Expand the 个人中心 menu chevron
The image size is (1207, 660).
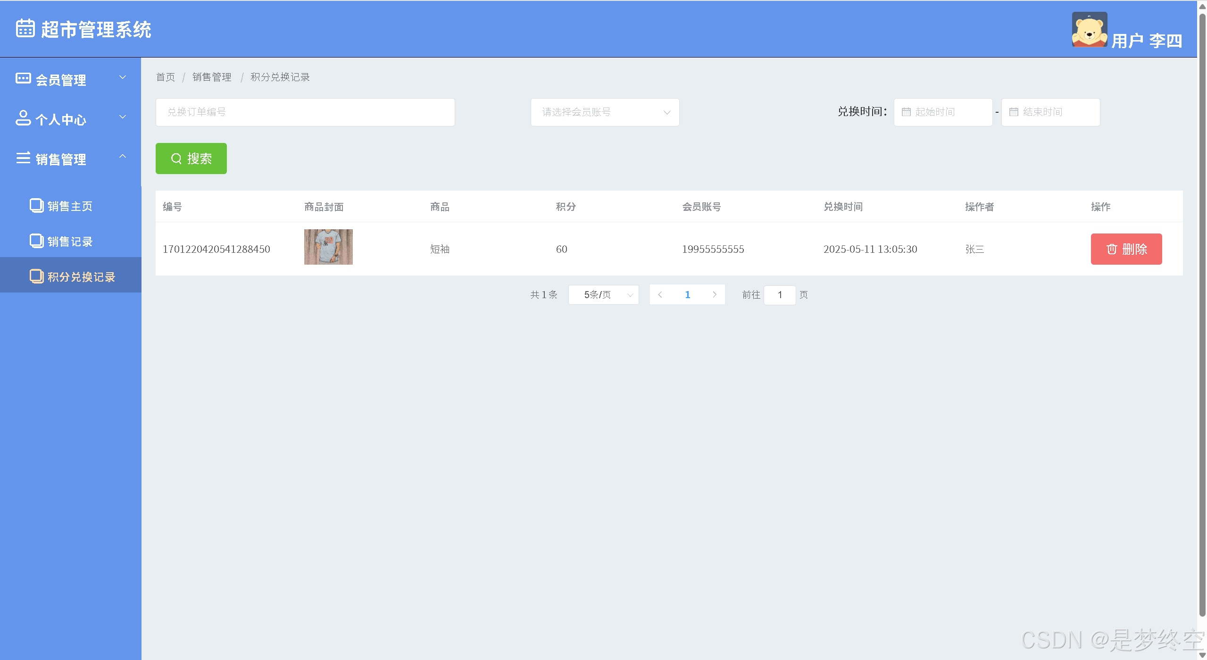pyautogui.click(x=123, y=117)
